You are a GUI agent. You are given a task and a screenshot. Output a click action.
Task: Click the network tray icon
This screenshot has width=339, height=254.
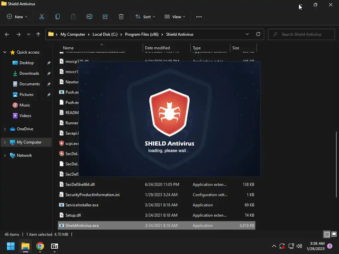pos(291,246)
